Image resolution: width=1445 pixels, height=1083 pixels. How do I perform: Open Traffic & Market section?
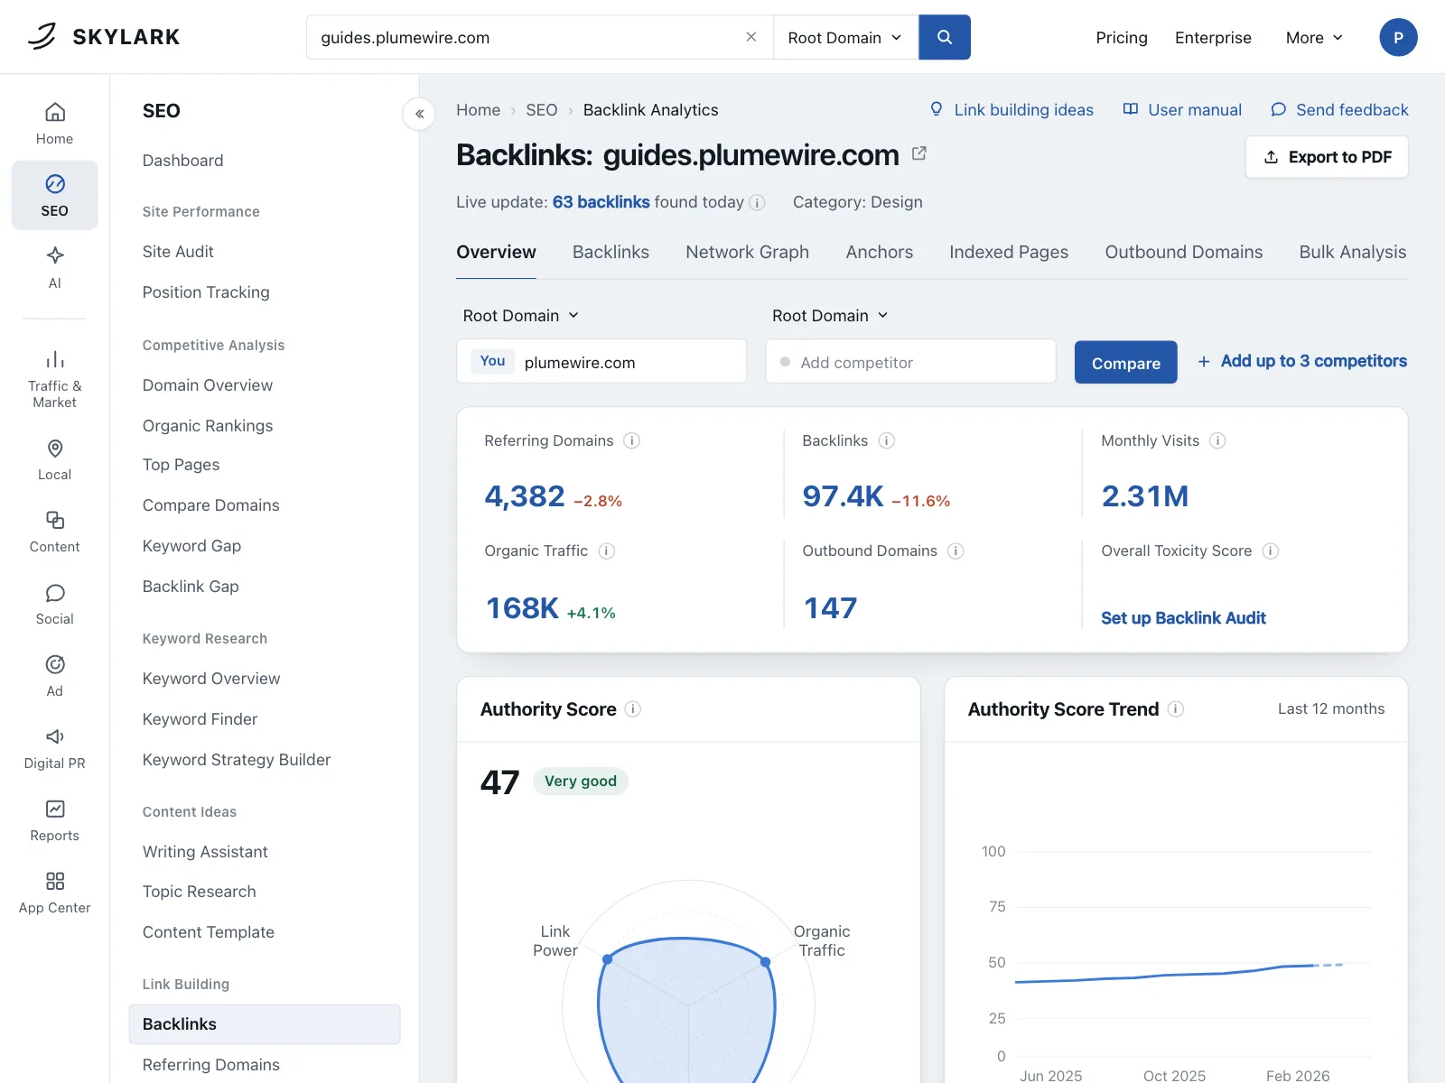[55, 379]
